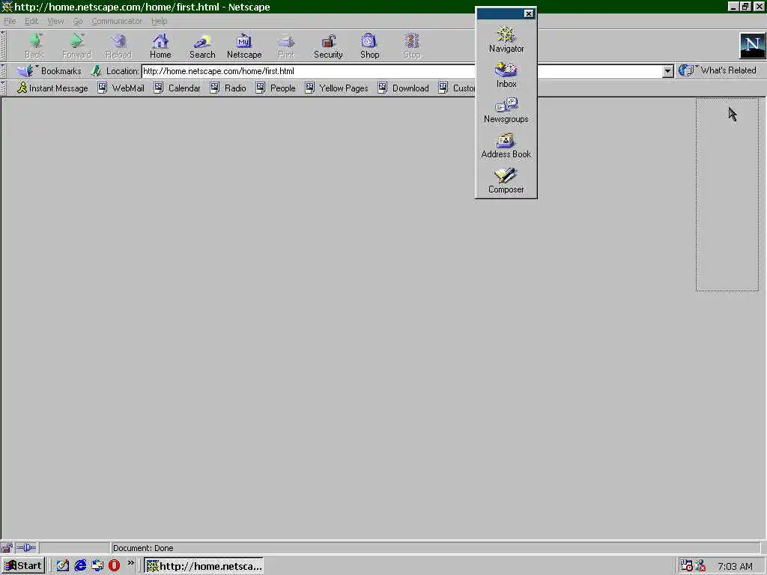
Task: Launch Opera from quick launch
Action: (114, 566)
